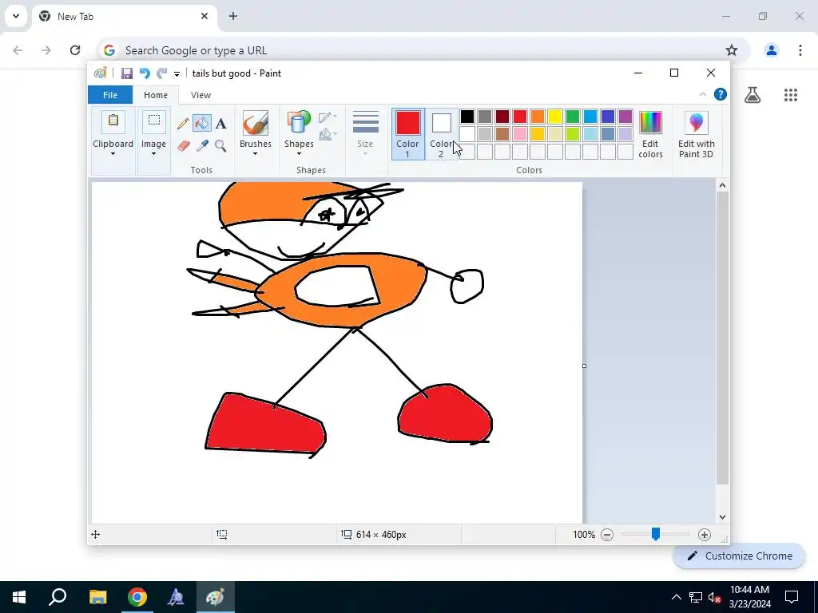Select the Magnifier tool
Screen dimensions: 818x613
pyautogui.click(x=220, y=145)
